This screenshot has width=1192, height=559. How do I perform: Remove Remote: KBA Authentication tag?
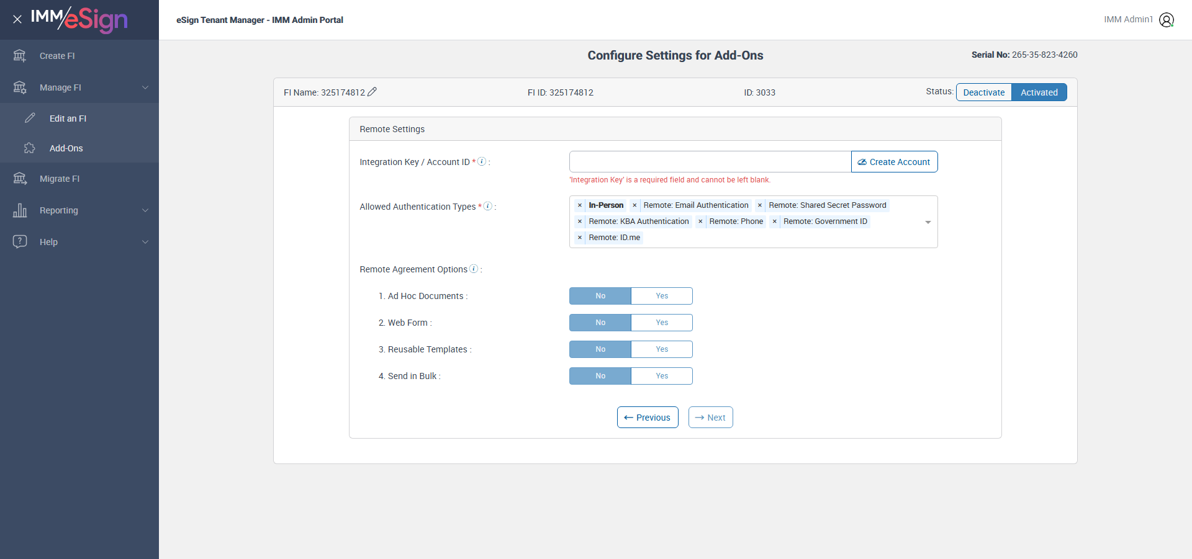(x=580, y=221)
